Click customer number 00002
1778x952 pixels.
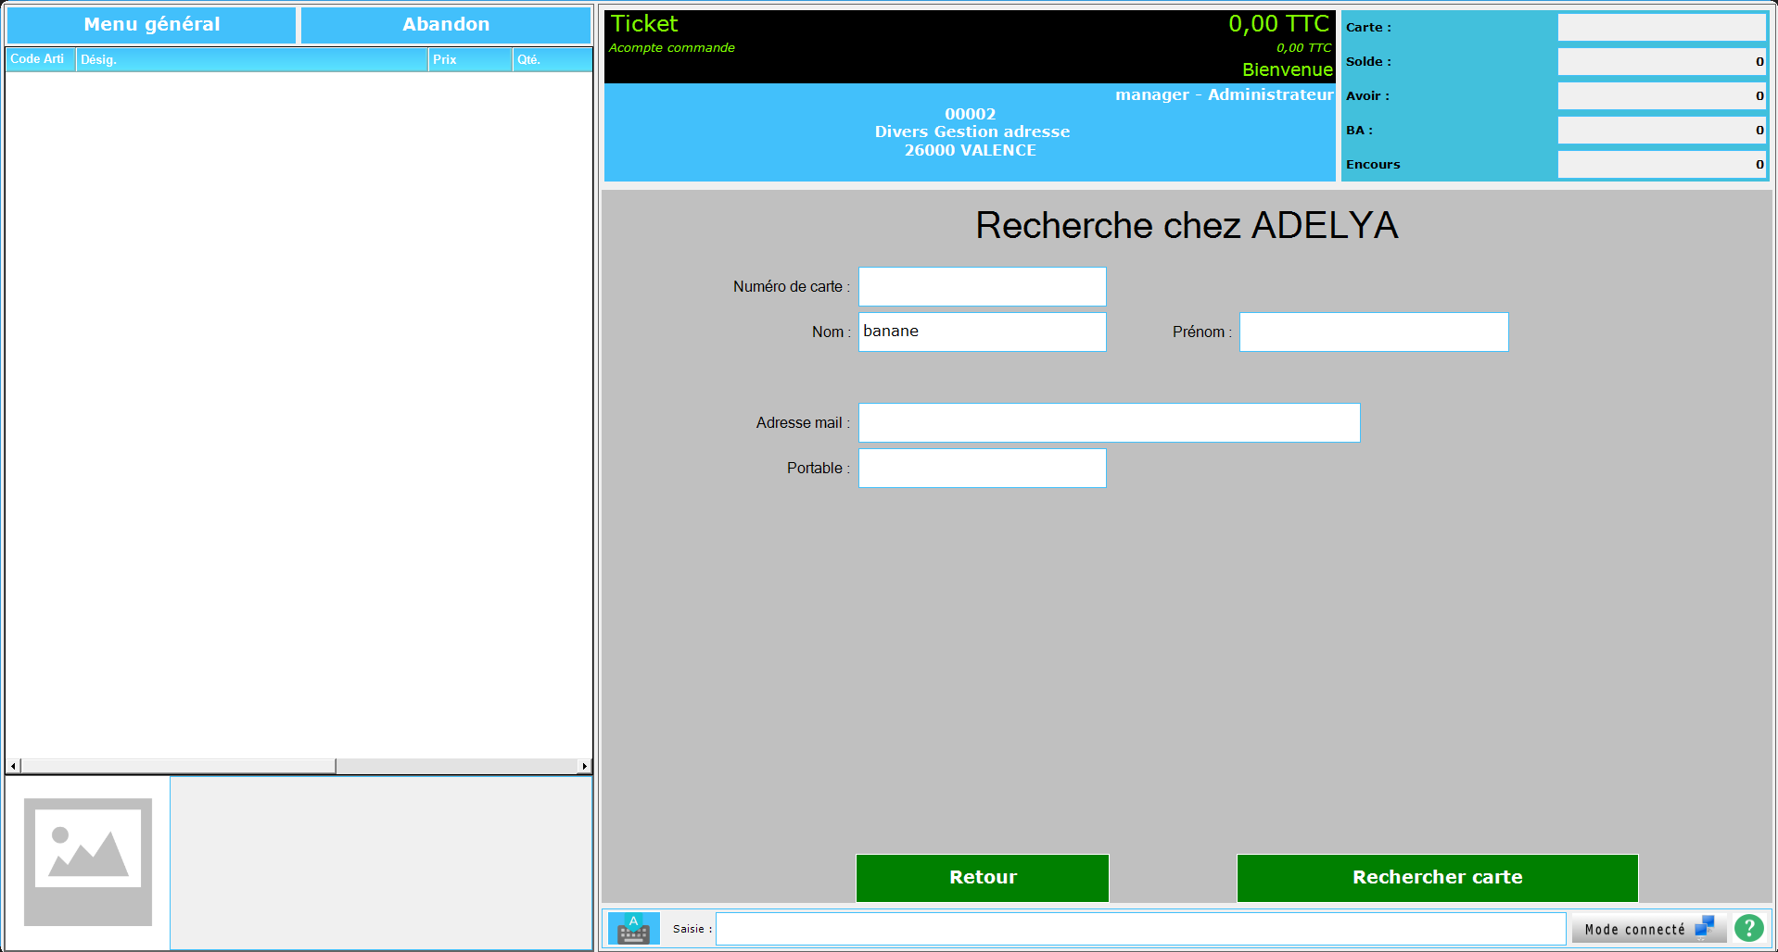[971, 114]
